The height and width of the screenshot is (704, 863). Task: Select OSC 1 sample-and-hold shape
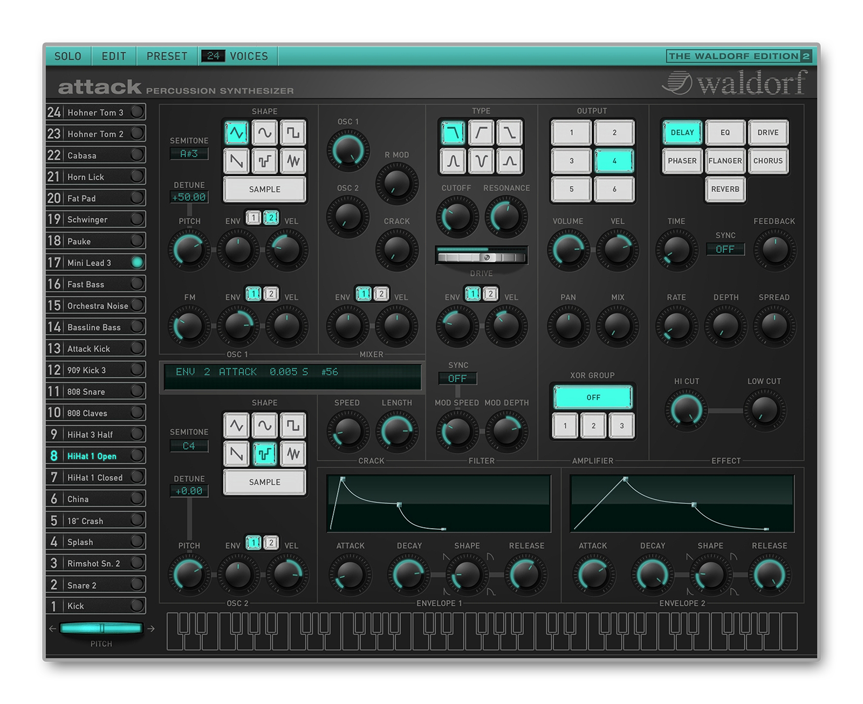(264, 161)
